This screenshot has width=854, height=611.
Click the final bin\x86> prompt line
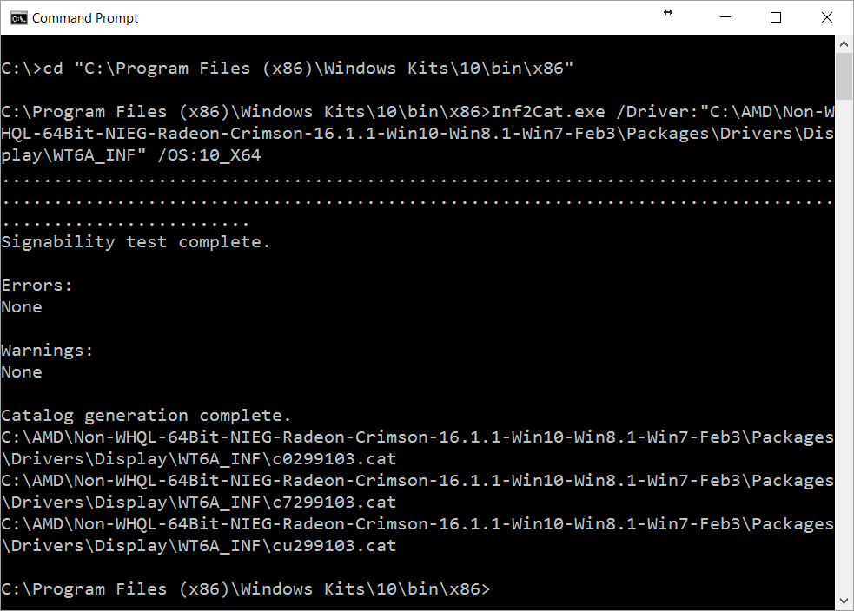pos(246,589)
